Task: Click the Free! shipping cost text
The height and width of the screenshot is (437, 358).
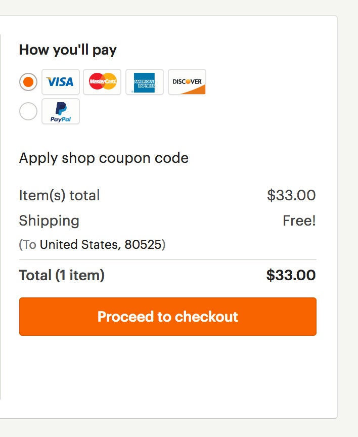Action: (x=299, y=221)
